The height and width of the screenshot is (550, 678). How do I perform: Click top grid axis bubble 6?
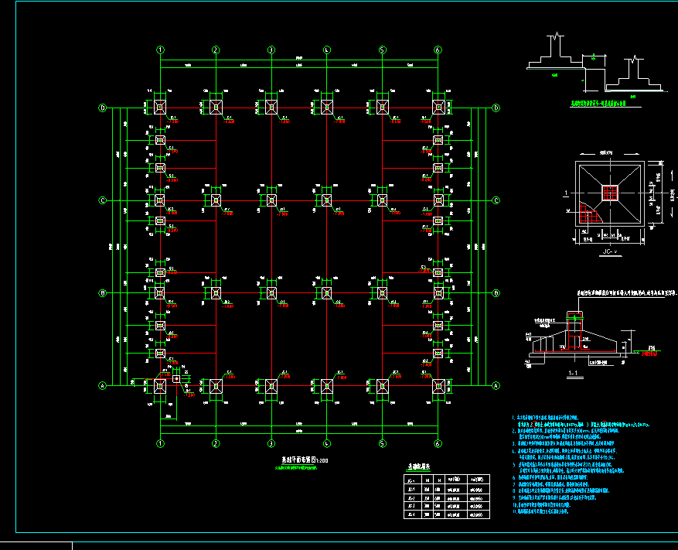(438, 50)
